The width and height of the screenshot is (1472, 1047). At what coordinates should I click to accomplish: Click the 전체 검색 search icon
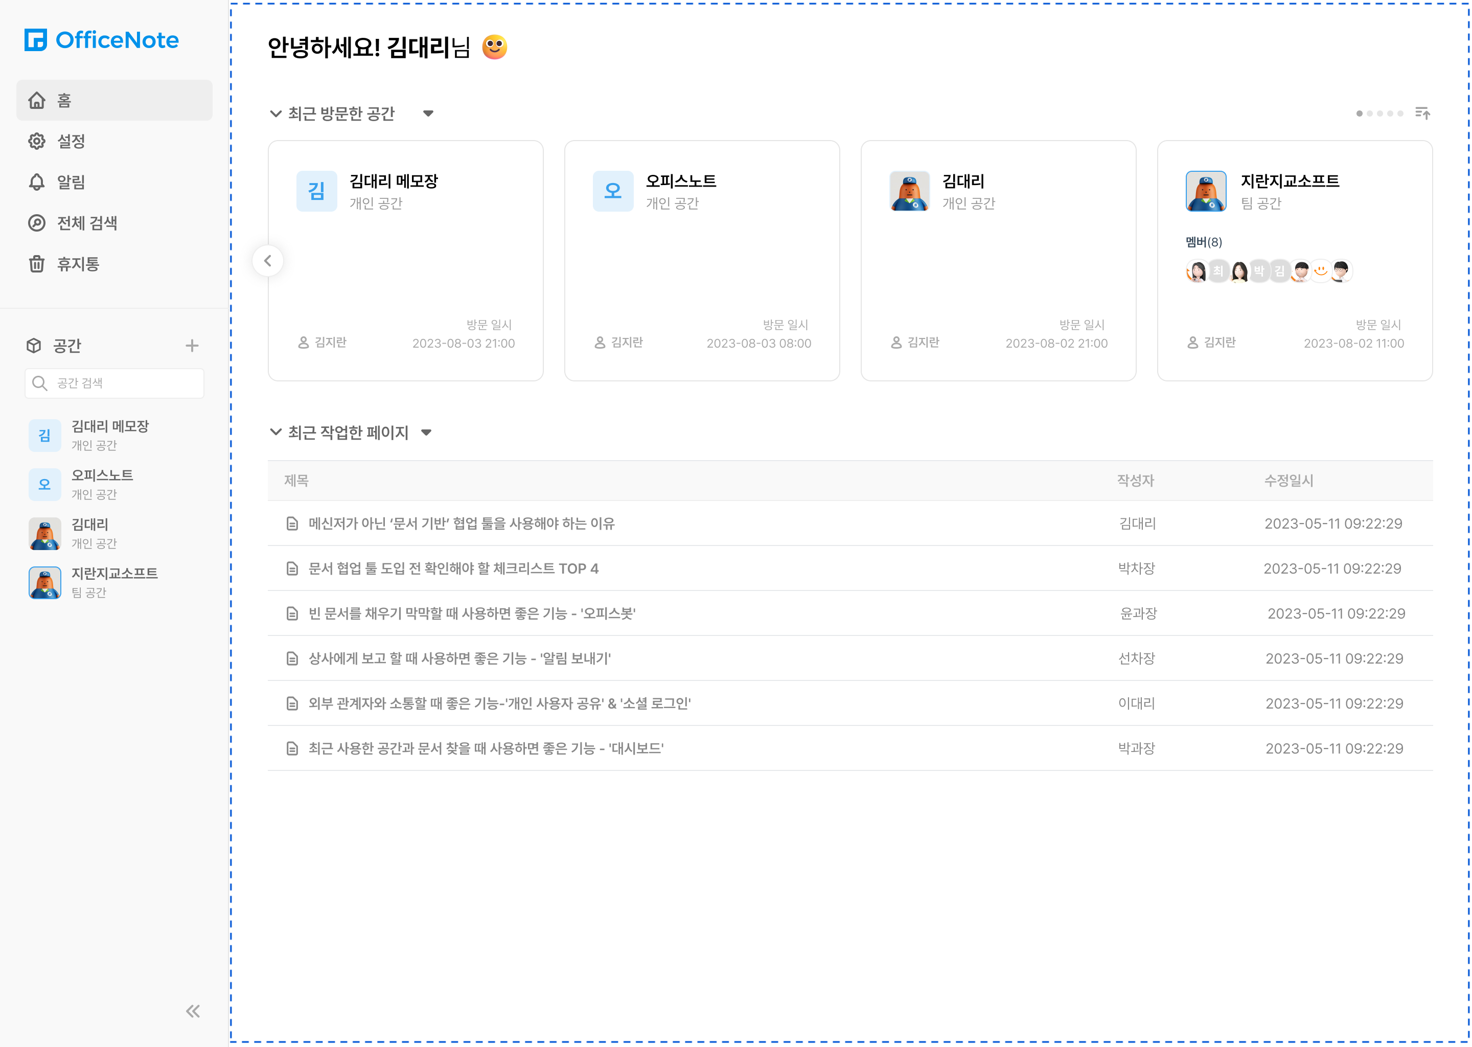coord(37,223)
